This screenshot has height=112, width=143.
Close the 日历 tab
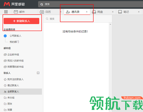coord(61,12)
